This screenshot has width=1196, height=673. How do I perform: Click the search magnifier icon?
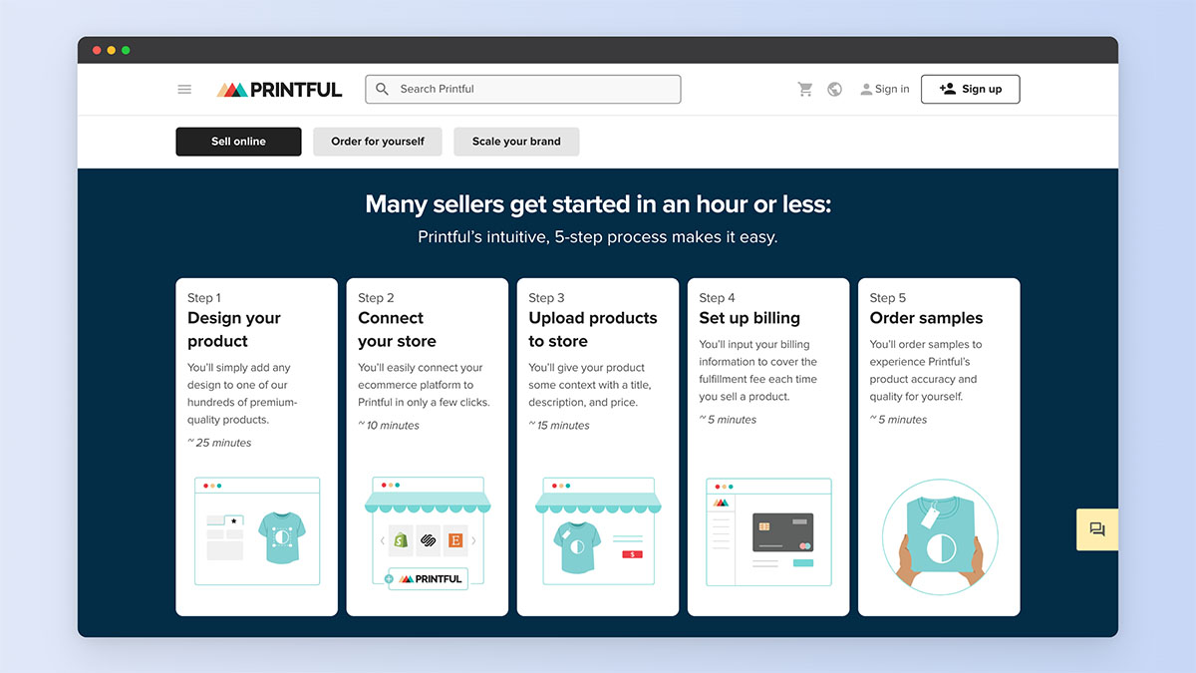[382, 89]
